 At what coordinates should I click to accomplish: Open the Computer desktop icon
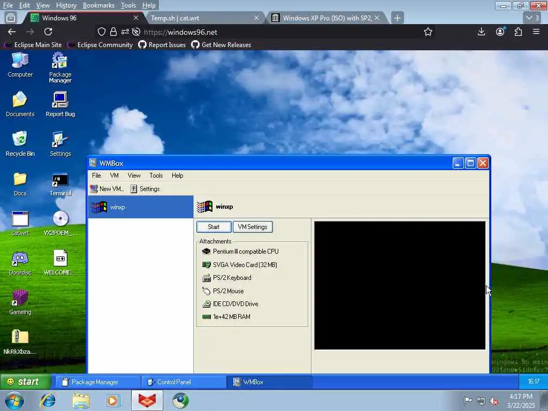point(20,65)
